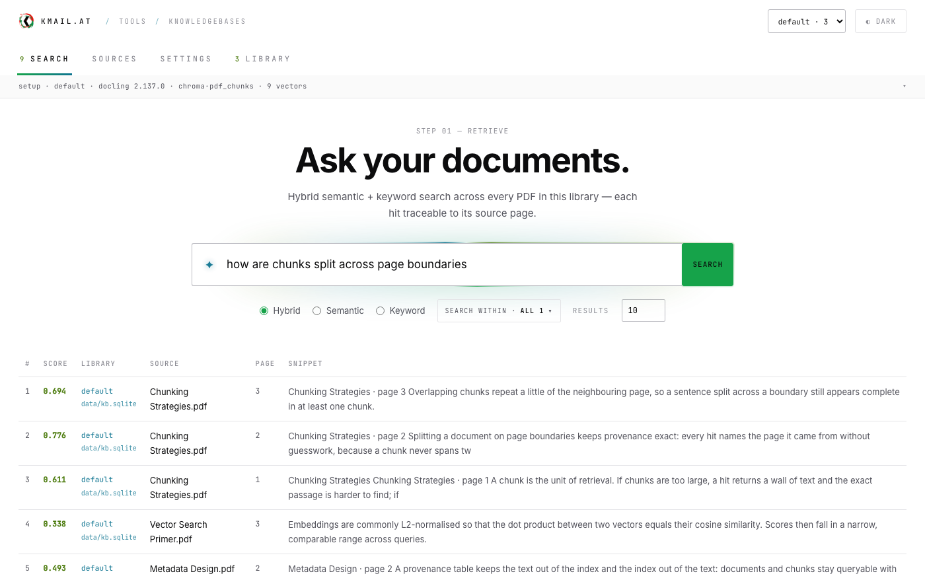
Task: Click data/kb.sqlite path in row 4
Action: [x=109, y=537]
